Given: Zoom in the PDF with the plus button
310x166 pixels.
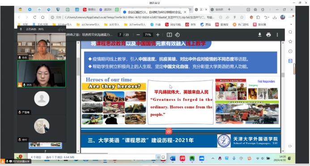Looking at the screenshot, I should pos(157,35).
